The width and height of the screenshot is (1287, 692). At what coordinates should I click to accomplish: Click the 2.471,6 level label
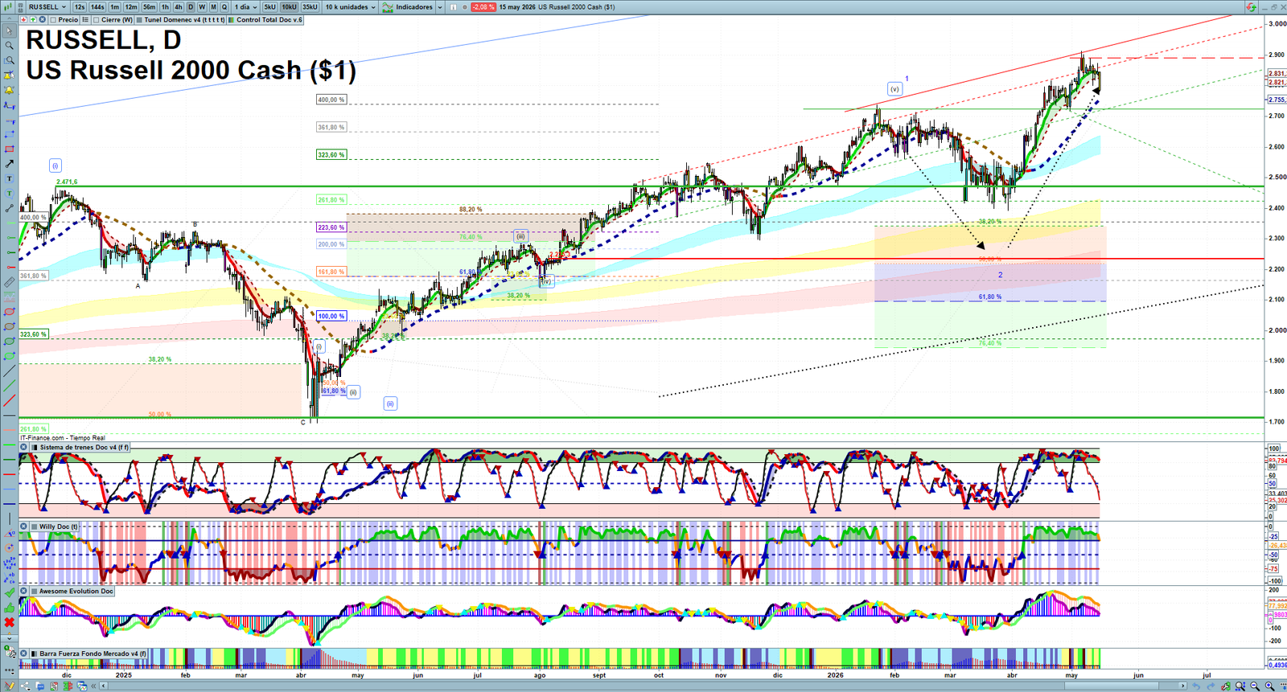pos(67,182)
